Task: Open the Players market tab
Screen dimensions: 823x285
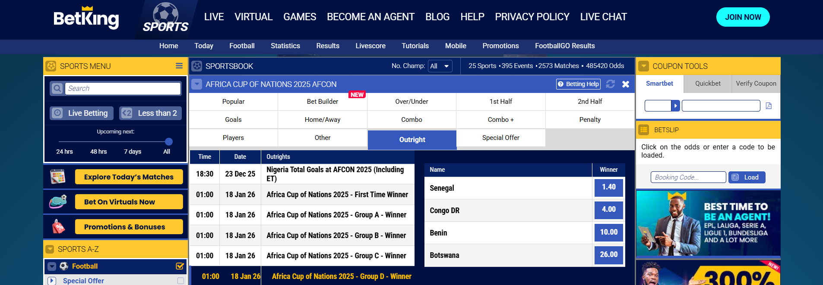Action: pyautogui.click(x=233, y=138)
